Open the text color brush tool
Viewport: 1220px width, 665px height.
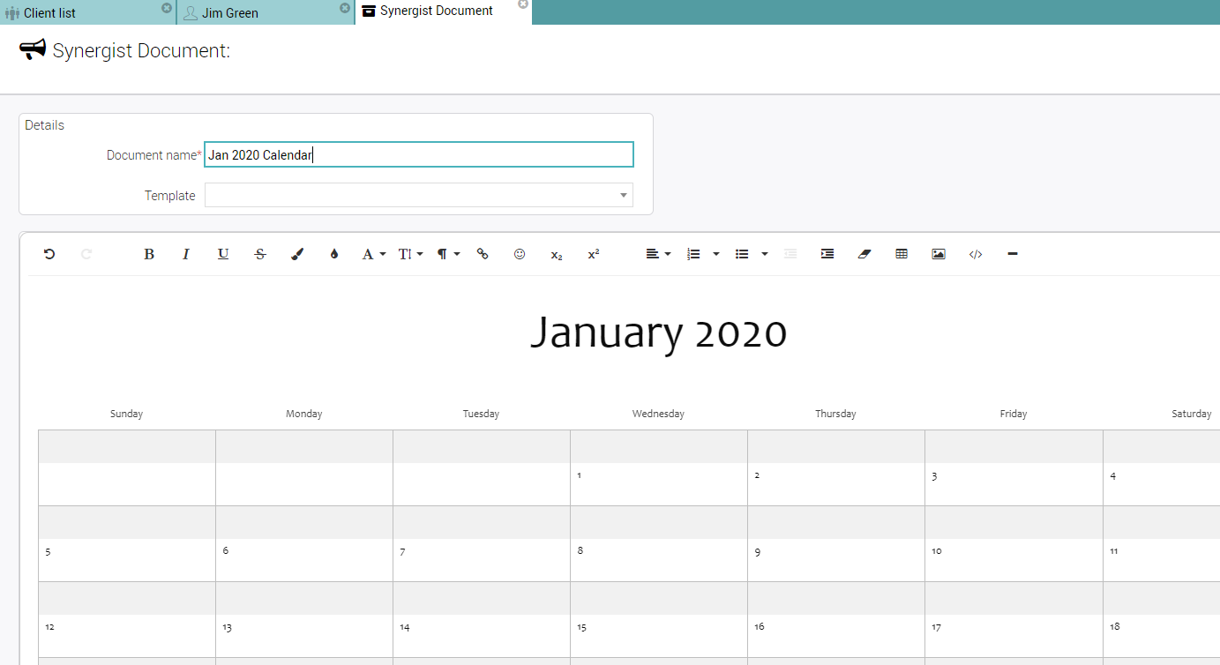click(297, 254)
